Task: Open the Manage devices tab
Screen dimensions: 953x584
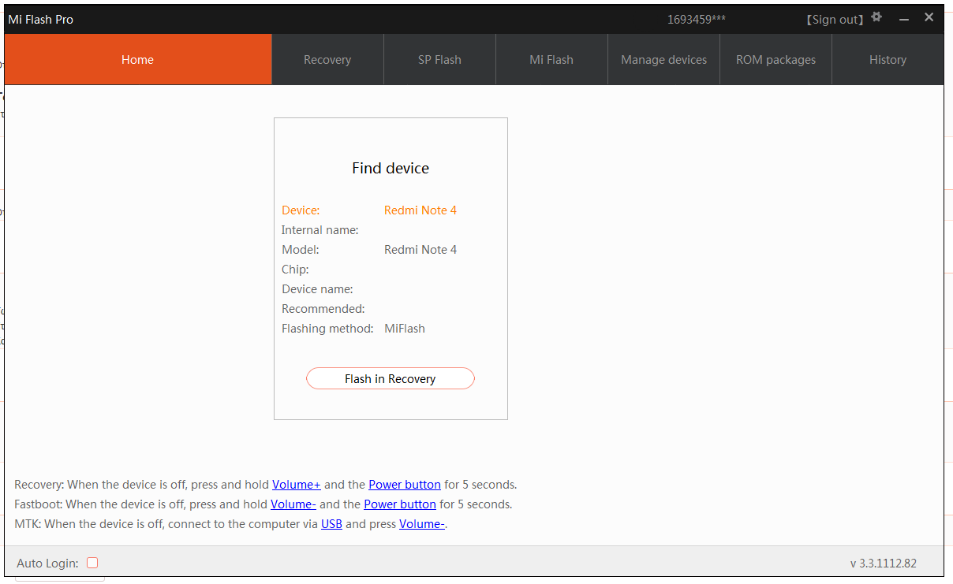Action: (663, 60)
